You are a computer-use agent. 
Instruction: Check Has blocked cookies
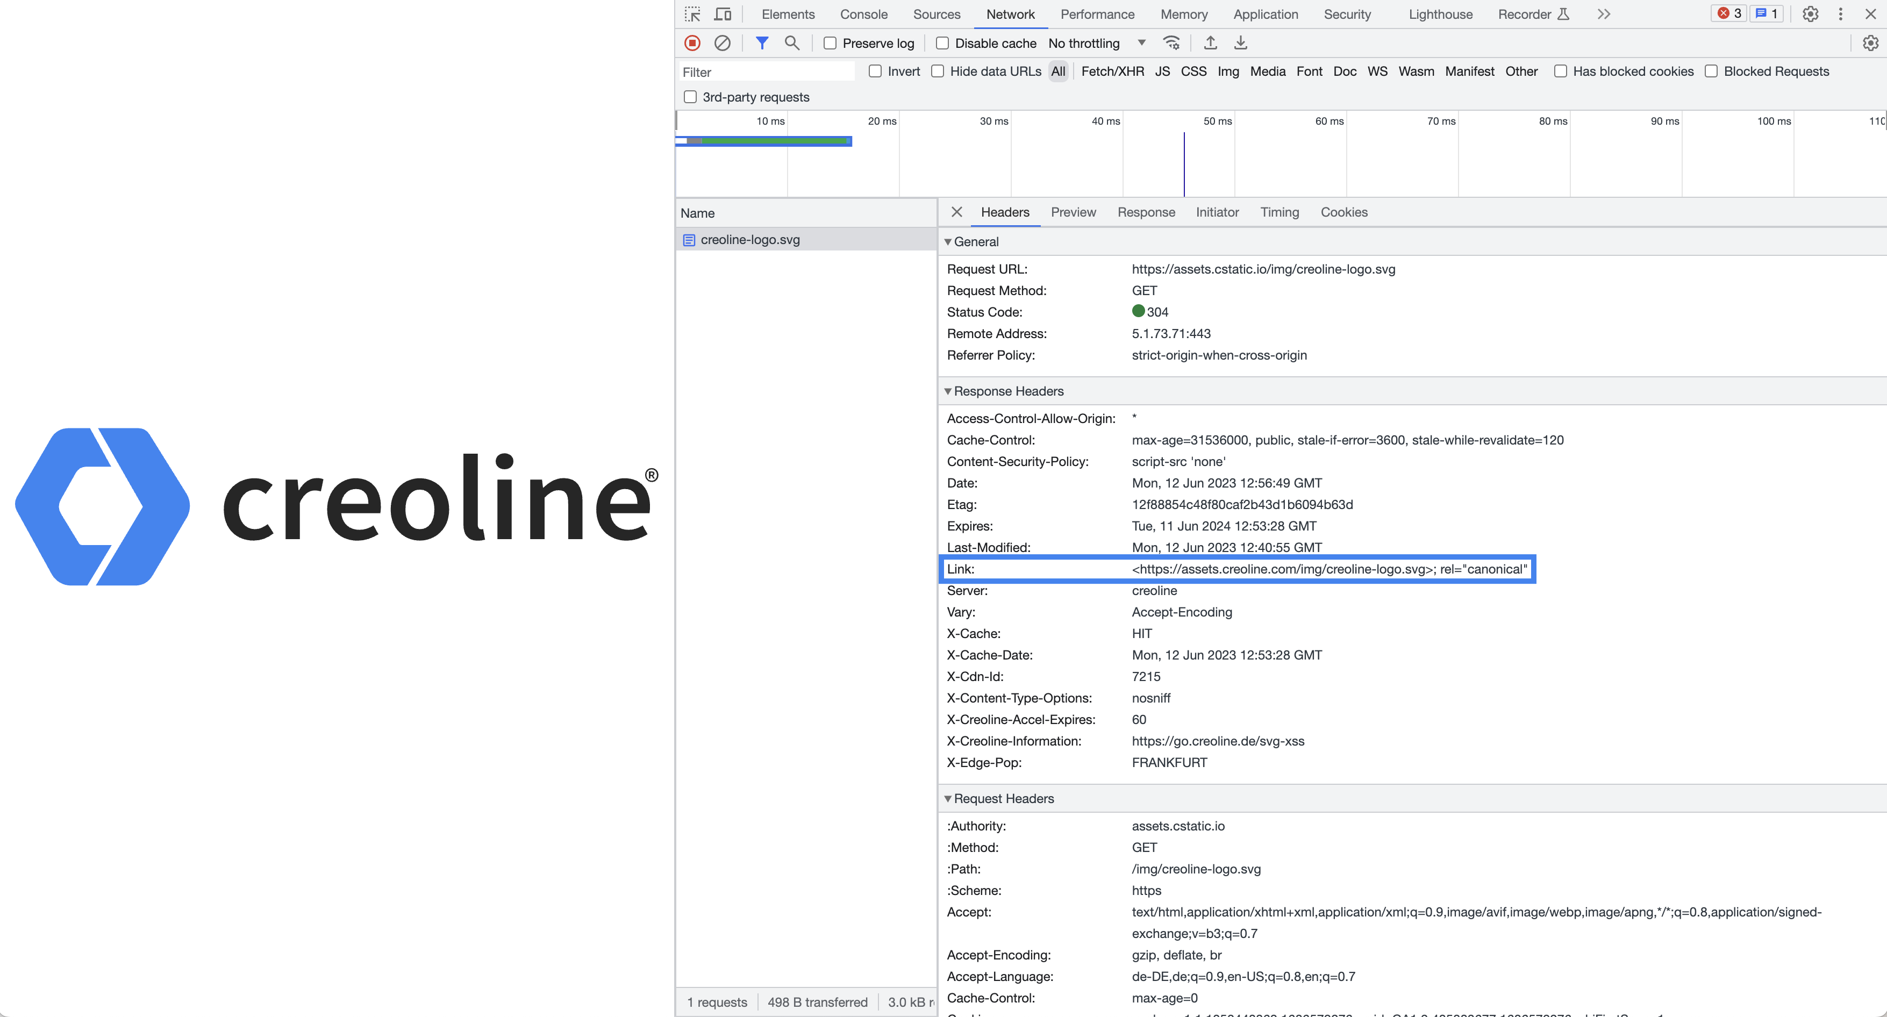point(1560,71)
